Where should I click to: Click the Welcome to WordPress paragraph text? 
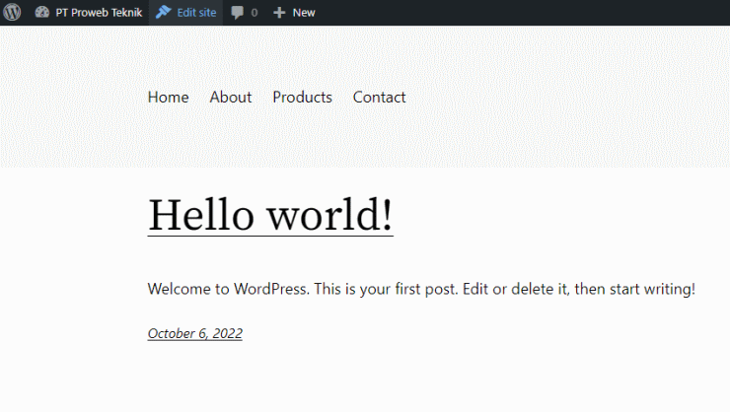coord(421,289)
